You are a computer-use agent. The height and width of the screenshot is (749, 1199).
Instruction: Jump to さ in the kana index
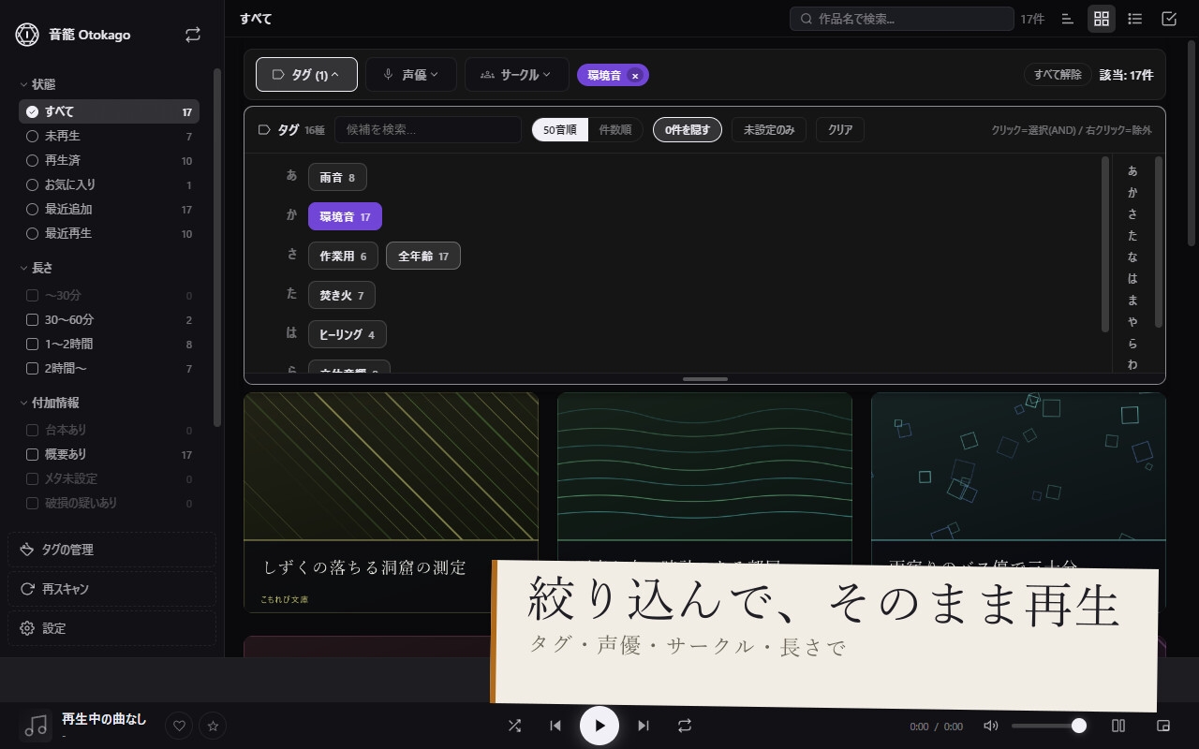(1132, 214)
